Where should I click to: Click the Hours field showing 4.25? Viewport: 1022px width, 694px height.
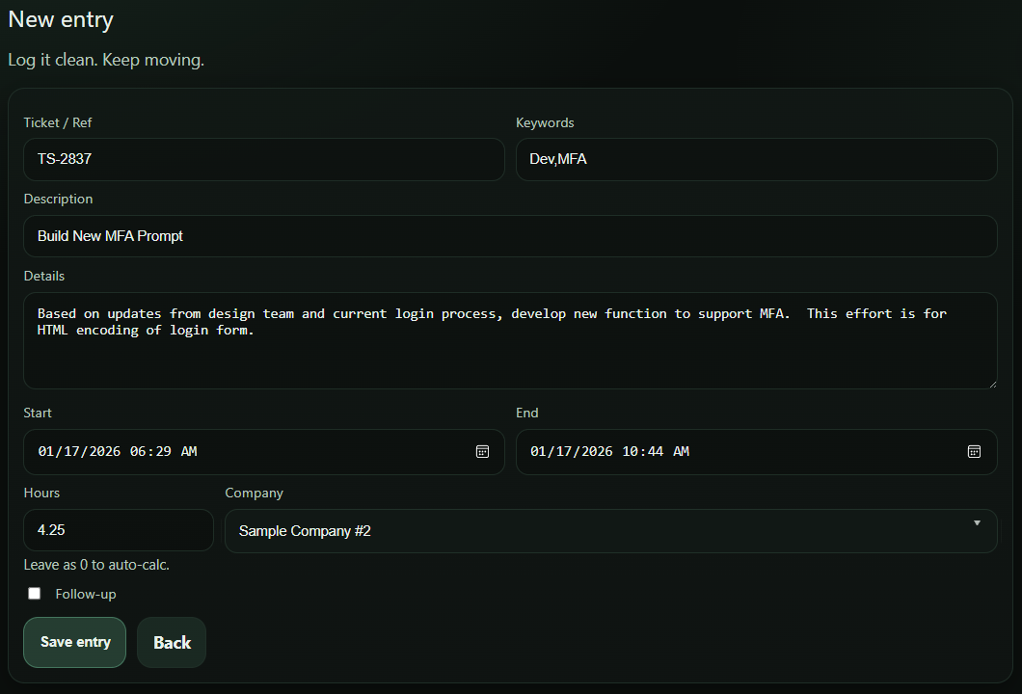coord(116,530)
